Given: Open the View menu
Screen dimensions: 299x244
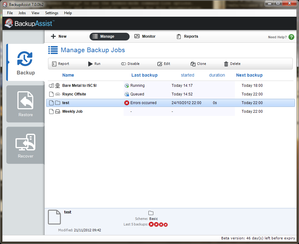Looking at the screenshot, I should click(x=35, y=13).
